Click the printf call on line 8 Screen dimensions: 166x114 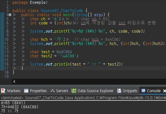[61, 31]
